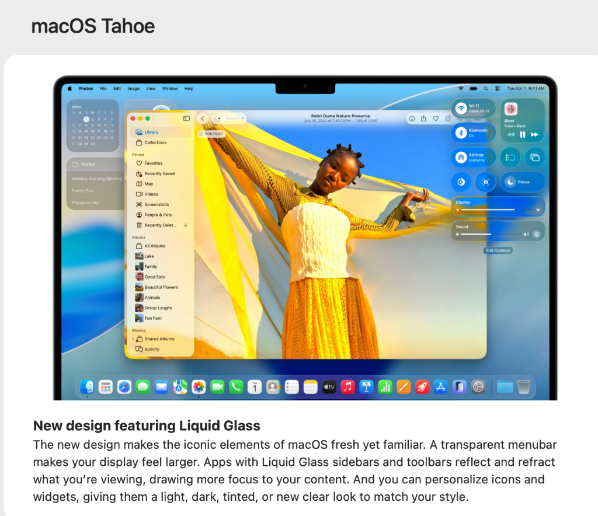
Task: Open the Photos menu in menu bar
Action: point(86,88)
